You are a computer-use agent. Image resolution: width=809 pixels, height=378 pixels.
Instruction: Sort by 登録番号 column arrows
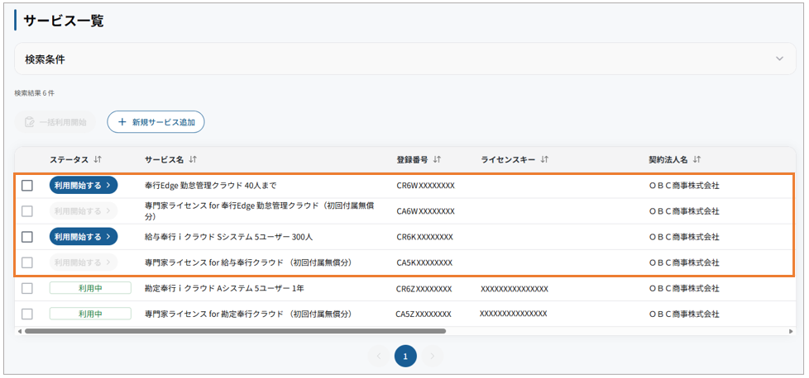(x=437, y=160)
